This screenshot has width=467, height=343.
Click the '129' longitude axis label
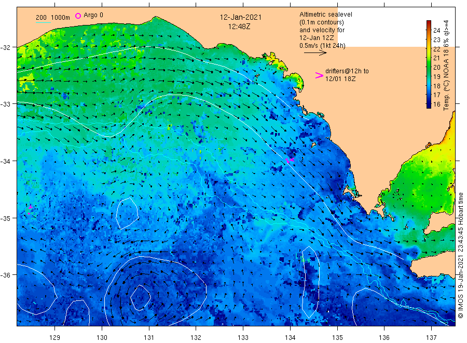pyautogui.click(x=55, y=337)
